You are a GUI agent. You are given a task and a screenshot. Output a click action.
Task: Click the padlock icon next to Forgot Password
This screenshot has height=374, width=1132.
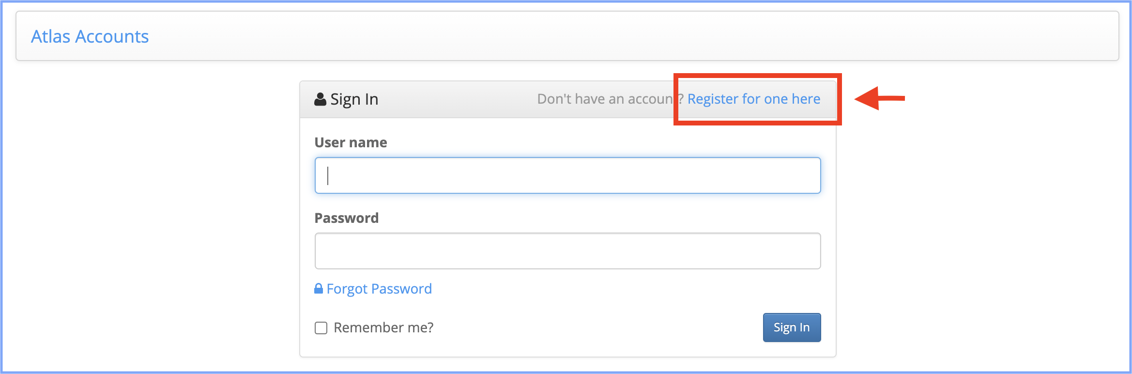319,289
